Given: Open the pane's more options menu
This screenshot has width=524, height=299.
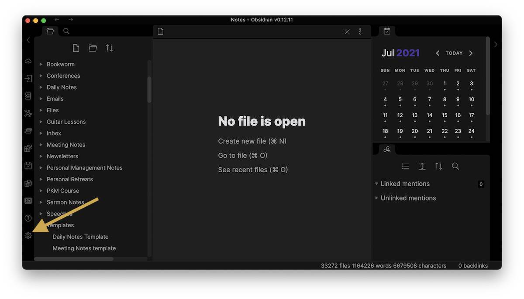Looking at the screenshot, I should pos(360,31).
